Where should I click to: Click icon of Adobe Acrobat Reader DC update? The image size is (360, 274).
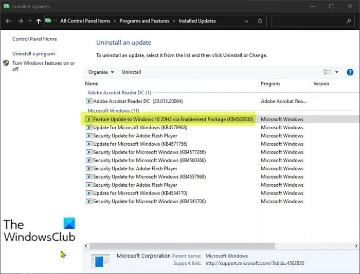(89, 101)
